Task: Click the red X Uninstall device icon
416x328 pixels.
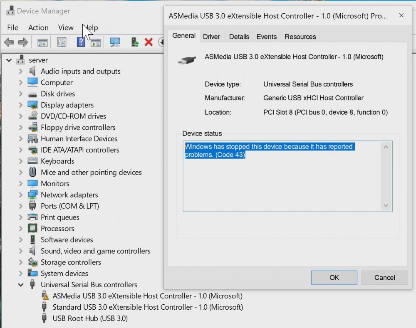Action: pos(149,42)
